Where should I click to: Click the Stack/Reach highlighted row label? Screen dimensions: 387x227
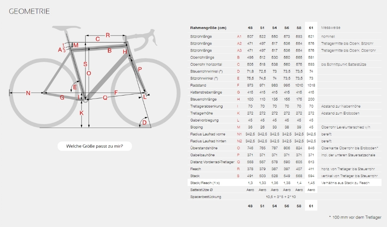pos(205,183)
